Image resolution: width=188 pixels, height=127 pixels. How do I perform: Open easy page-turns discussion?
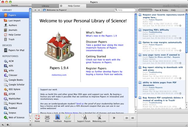tap(161, 55)
